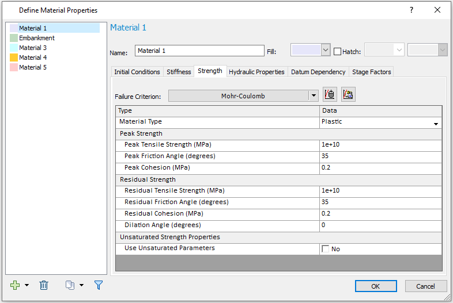Click Dilation Angle value 0

coord(380,225)
